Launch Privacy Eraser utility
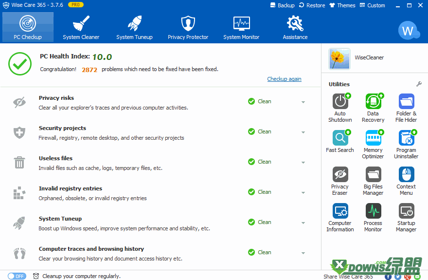This screenshot has height=280, width=428. [x=340, y=181]
